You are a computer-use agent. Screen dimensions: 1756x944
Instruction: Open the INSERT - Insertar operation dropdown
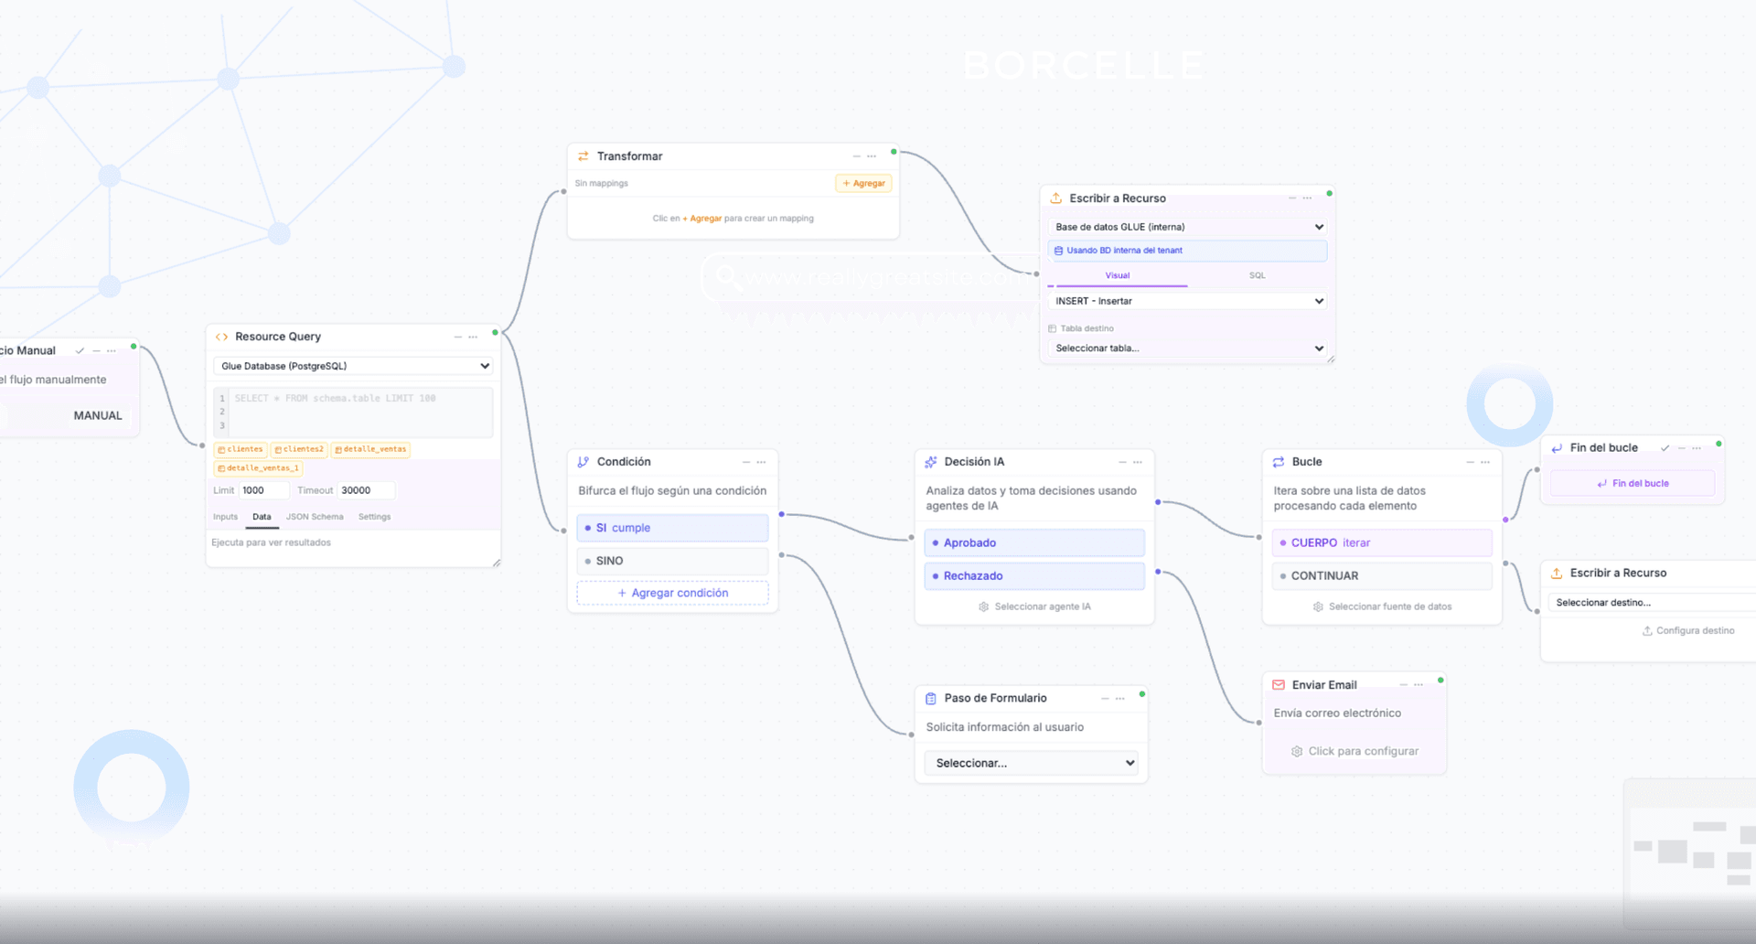click(1186, 300)
